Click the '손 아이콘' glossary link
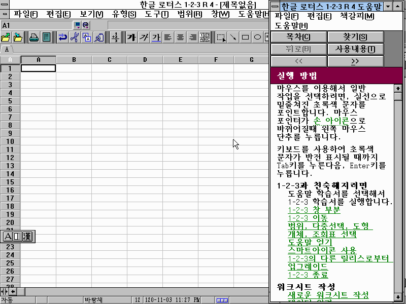 [331, 121]
